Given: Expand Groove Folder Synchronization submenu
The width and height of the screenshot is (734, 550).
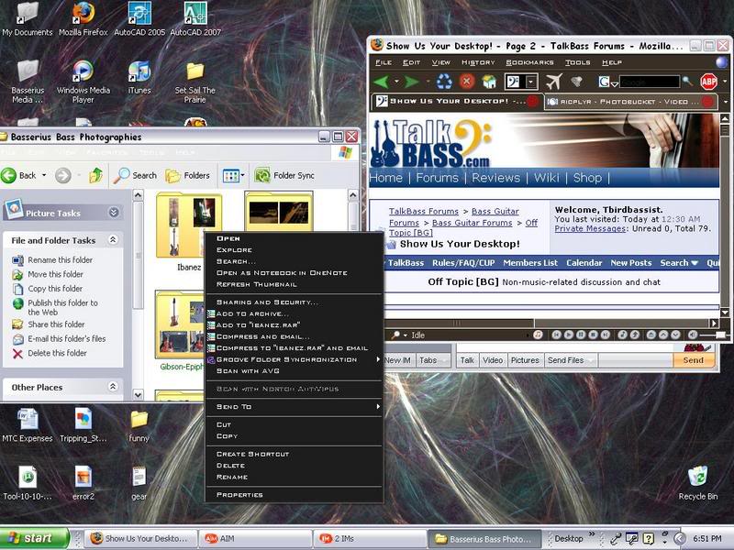Looking at the screenshot, I should (294, 359).
